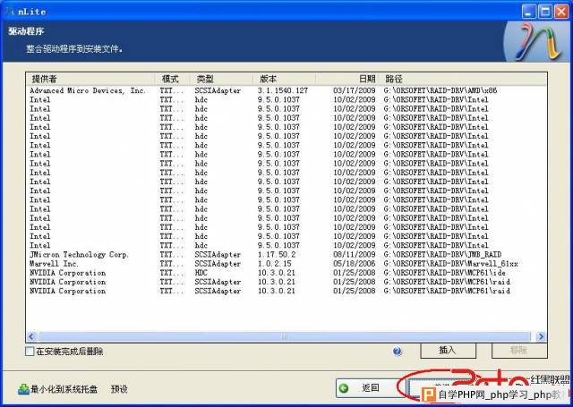Click the left arrow of horizontal scrollbar

(31, 336)
